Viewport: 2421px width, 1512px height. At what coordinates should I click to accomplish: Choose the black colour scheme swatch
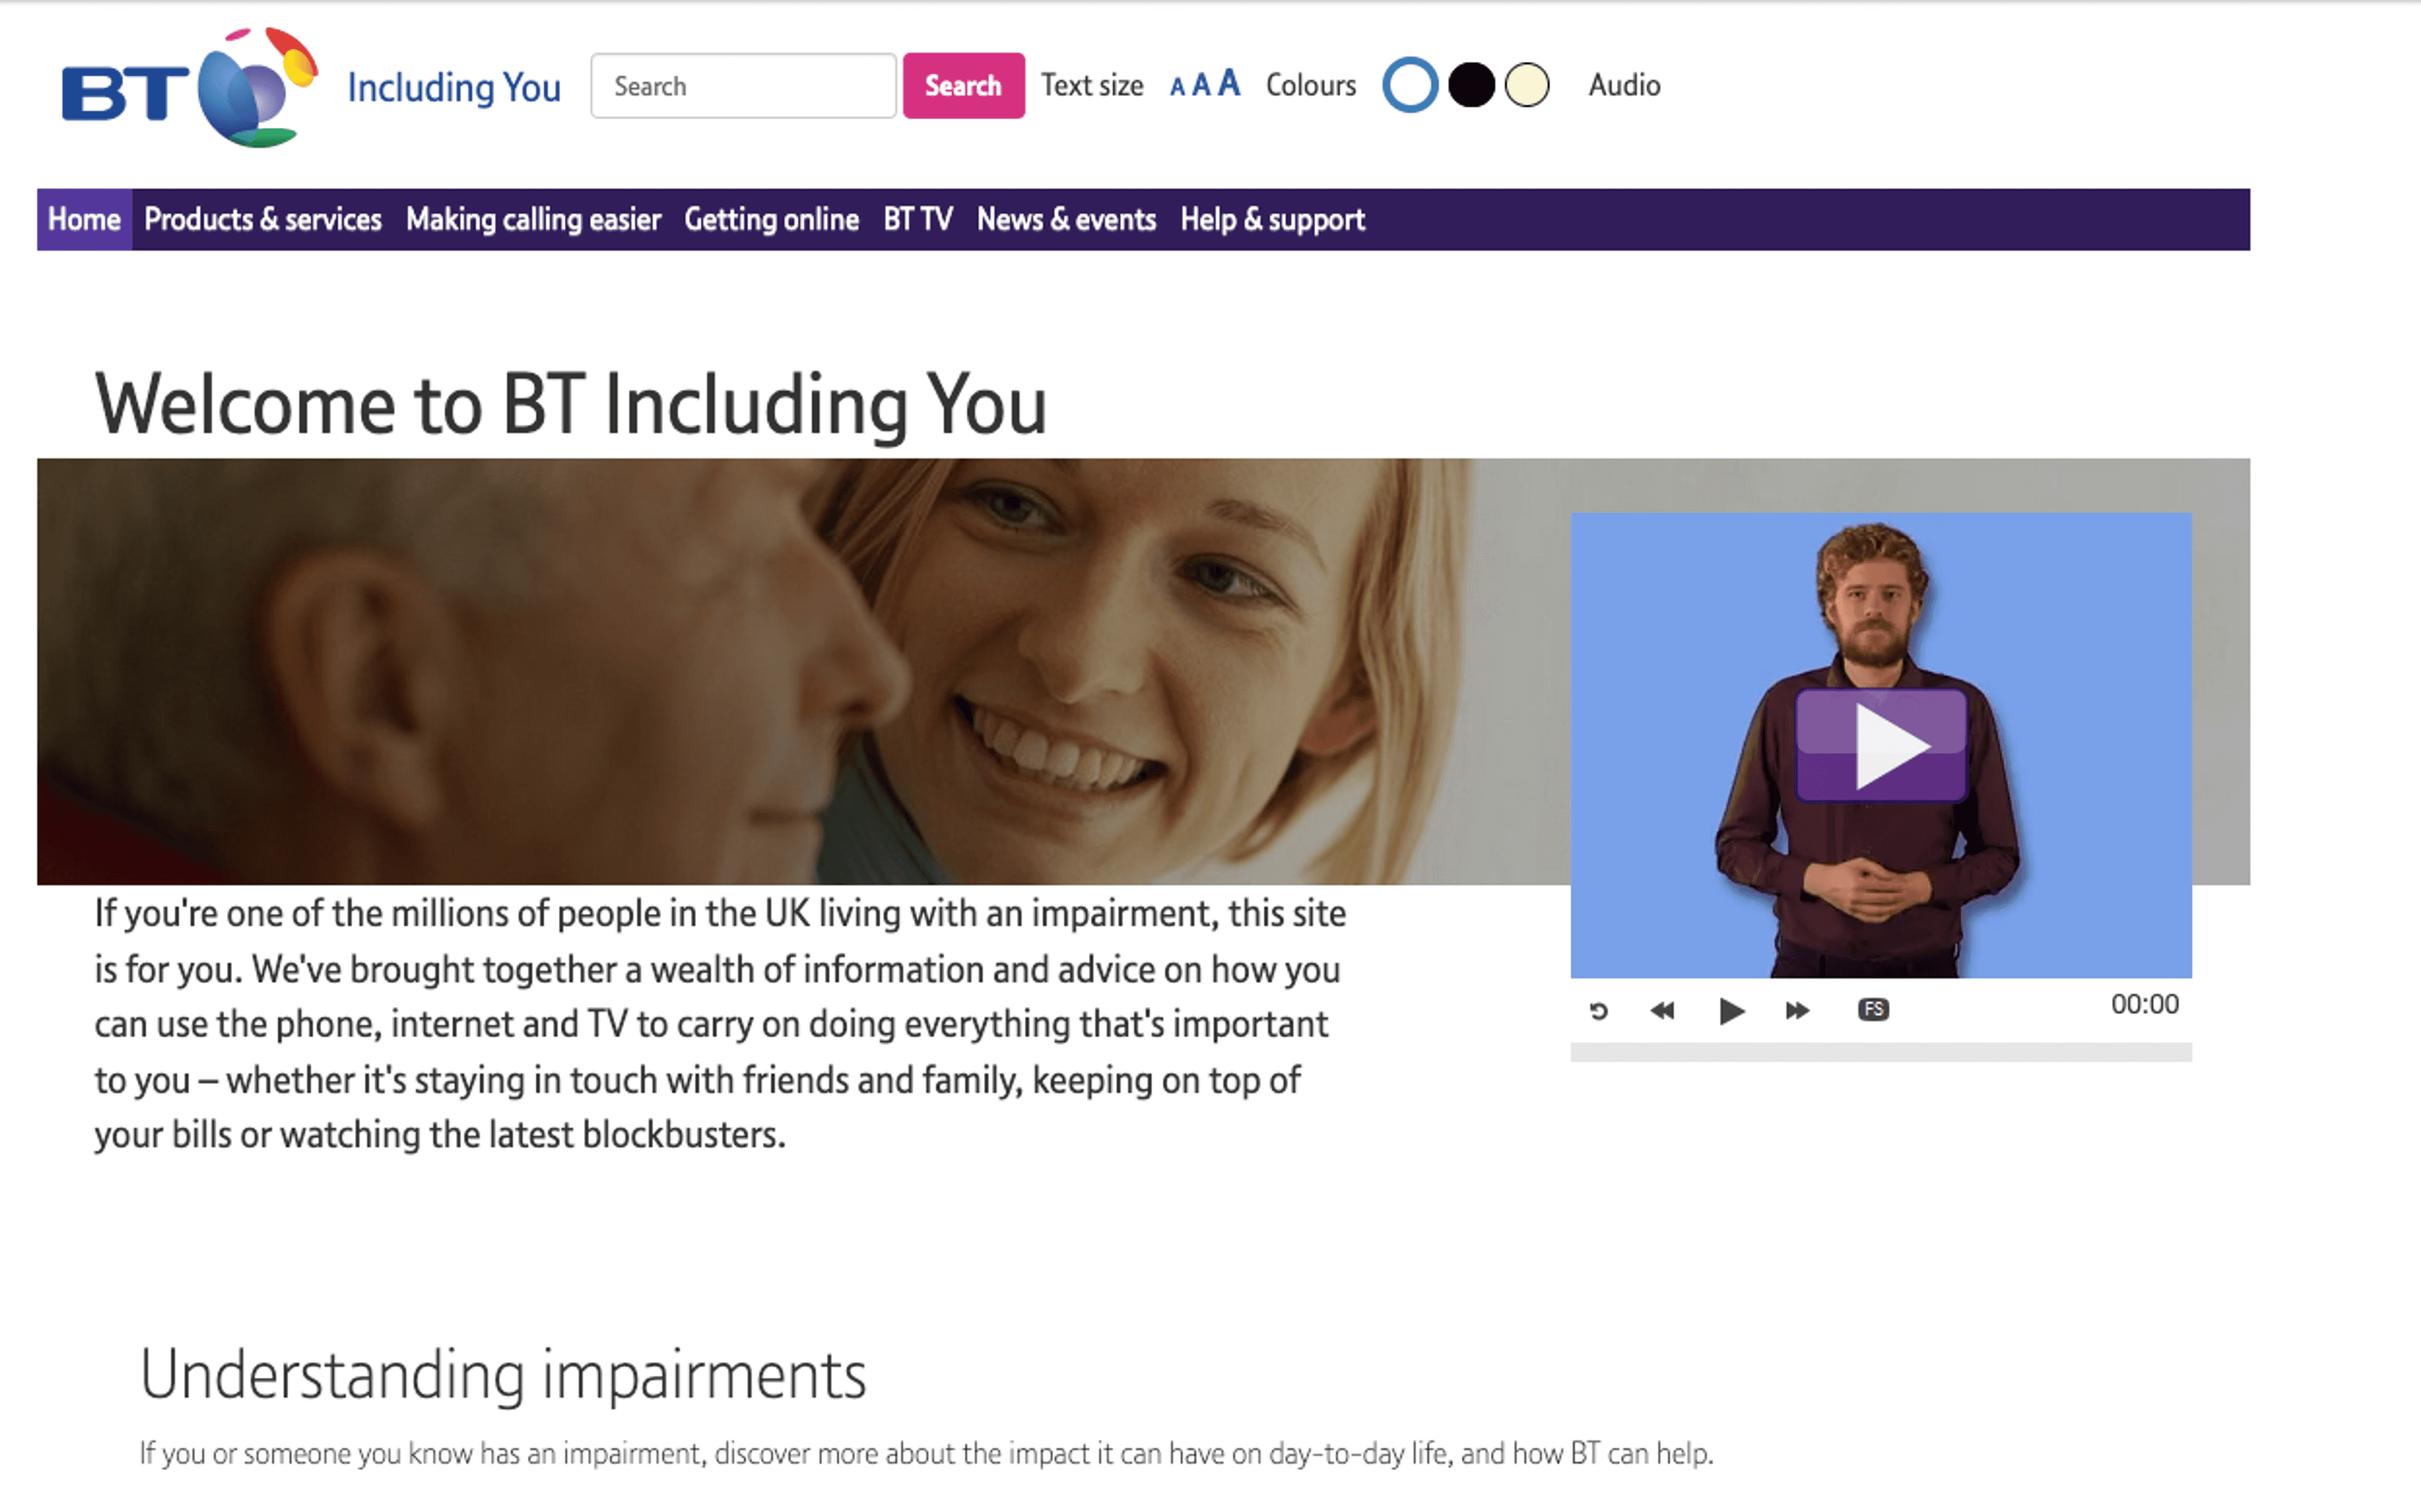click(x=1471, y=85)
